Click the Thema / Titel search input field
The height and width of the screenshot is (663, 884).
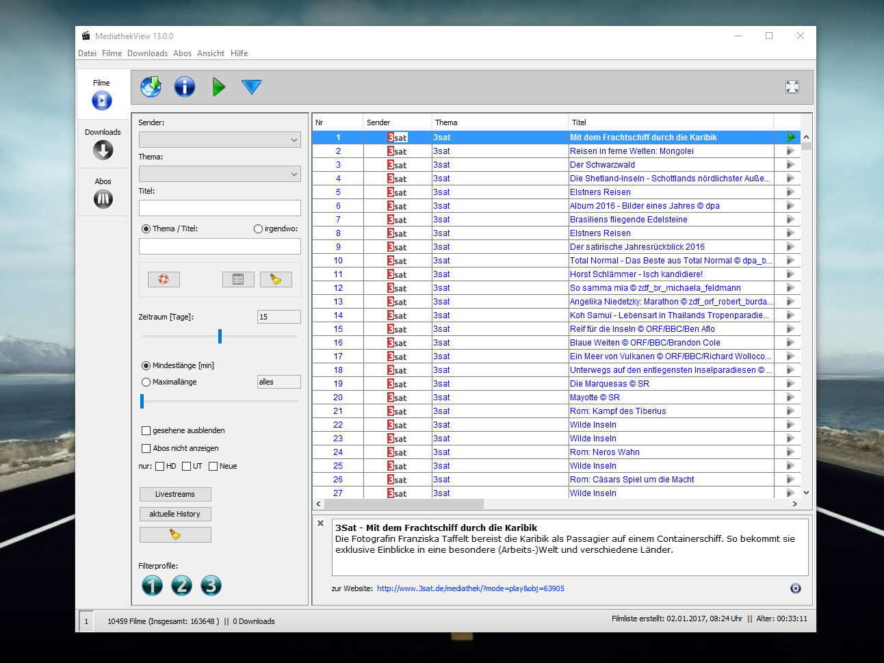coord(220,246)
